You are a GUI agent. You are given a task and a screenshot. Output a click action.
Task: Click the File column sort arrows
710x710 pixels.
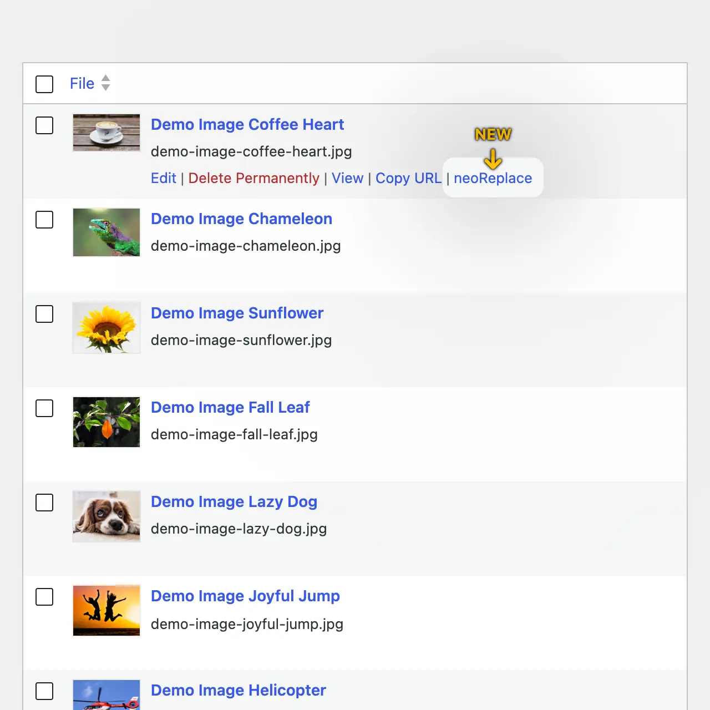pyautogui.click(x=105, y=83)
